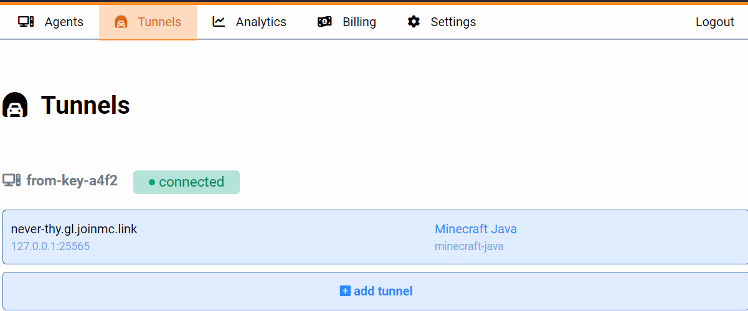Viewport: 748px width, 311px height.
Task: Click the large tunnel icon beside heading
Action: tap(15, 105)
